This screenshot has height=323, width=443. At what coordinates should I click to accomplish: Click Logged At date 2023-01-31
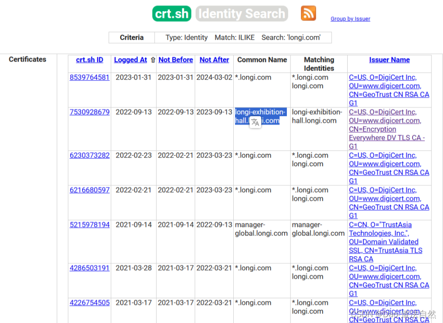(133, 78)
